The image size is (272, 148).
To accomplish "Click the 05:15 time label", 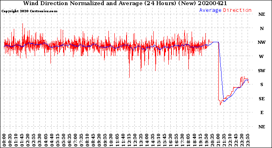I will coord(58,140).
